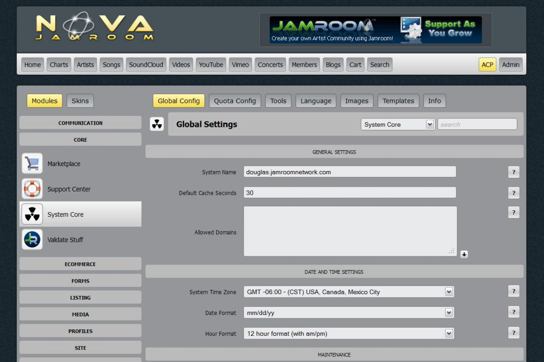Go to the Home page
Image resolution: width=544 pixels, height=362 pixels.
(33, 65)
